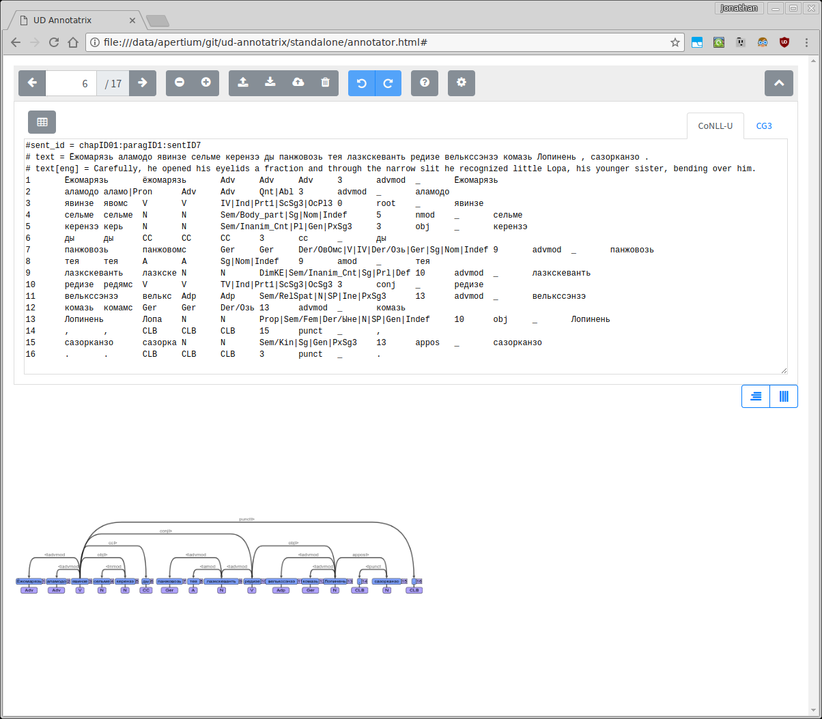Reload the page
822x719 pixels.
[x=53, y=42]
